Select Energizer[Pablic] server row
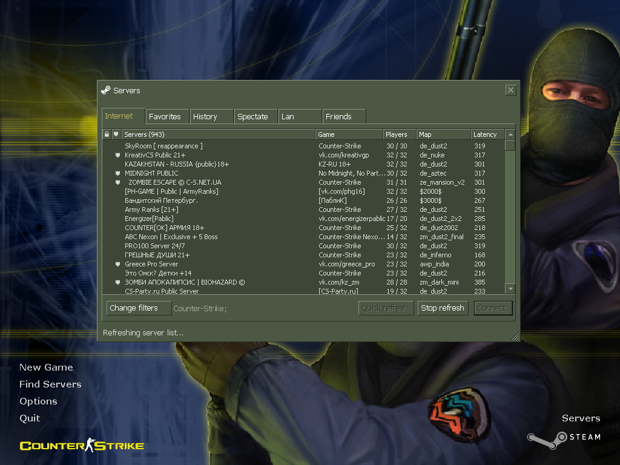 [x=304, y=219]
